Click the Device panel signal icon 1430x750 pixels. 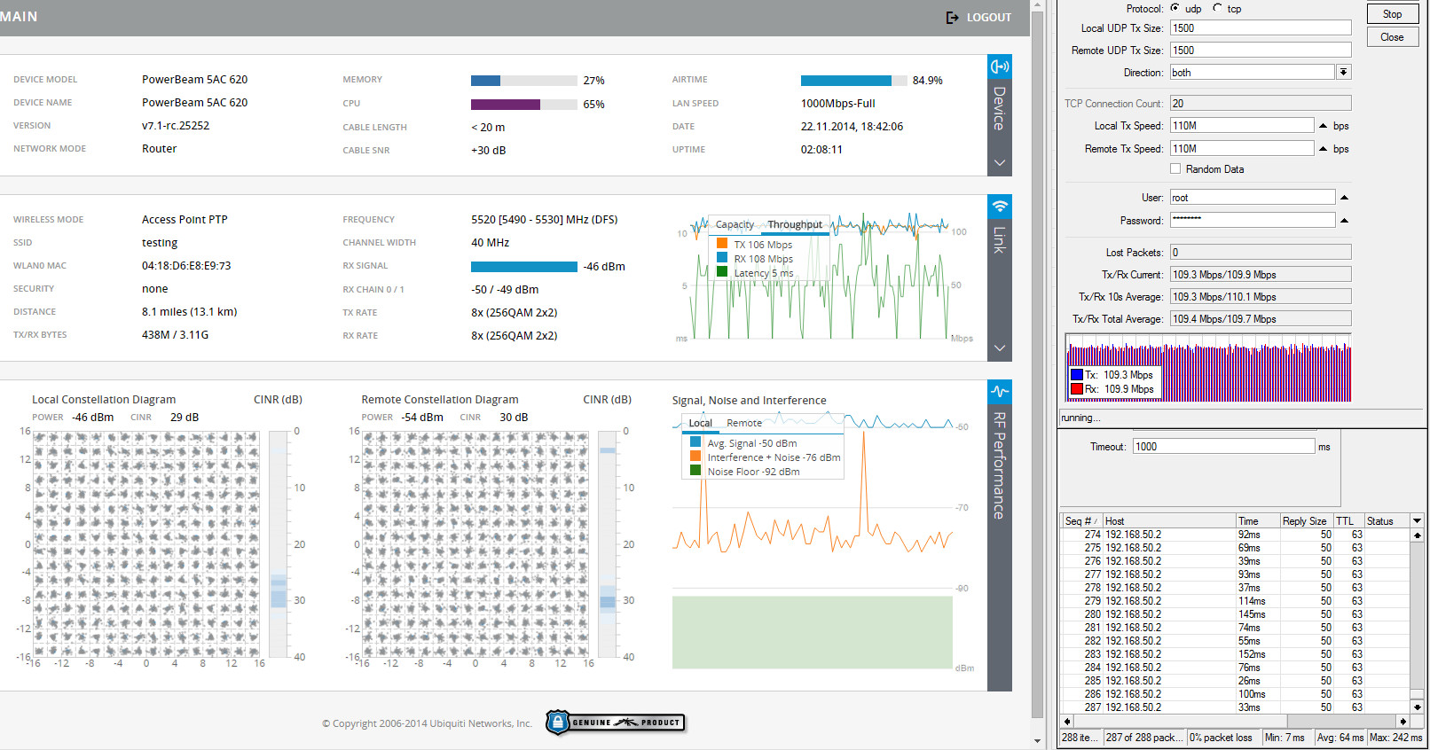1000,66
